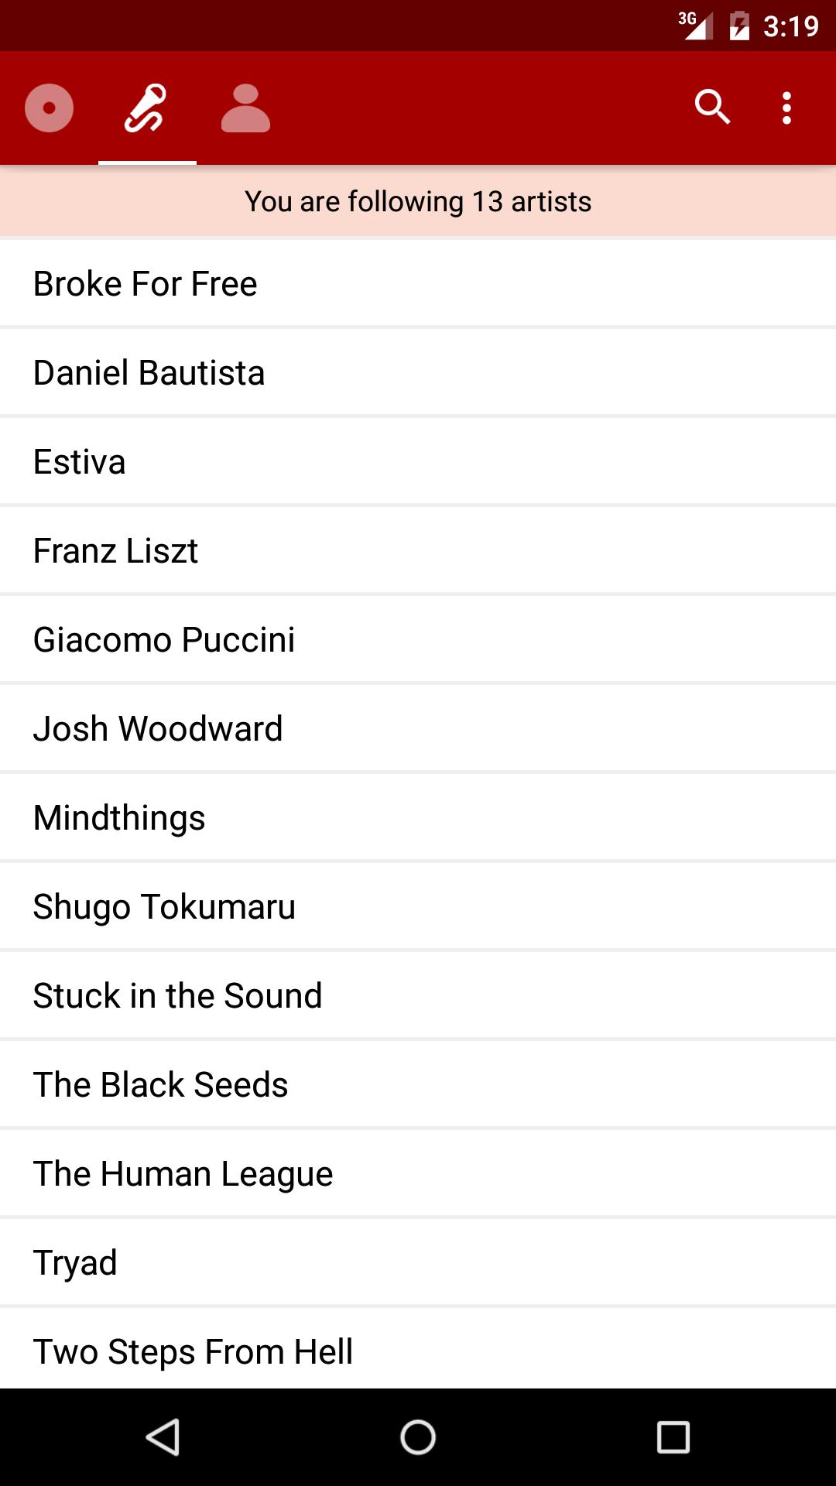The image size is (836, 1486).
Task: Select Josh Woodward artist row
Action: 418,728
